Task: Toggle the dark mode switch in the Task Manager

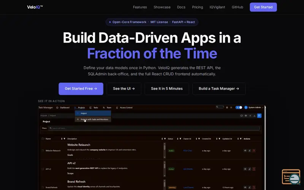Action: (239, 108)
